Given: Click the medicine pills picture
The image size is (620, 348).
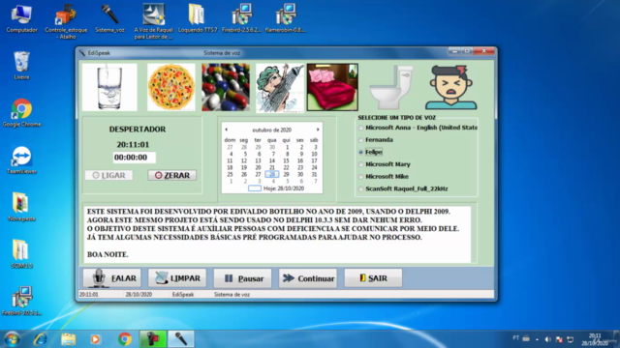Looking at the screenshot, I should pos(226,87).
